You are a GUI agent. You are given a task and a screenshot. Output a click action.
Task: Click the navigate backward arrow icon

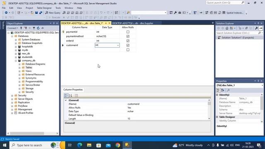[x=6, y=13]
